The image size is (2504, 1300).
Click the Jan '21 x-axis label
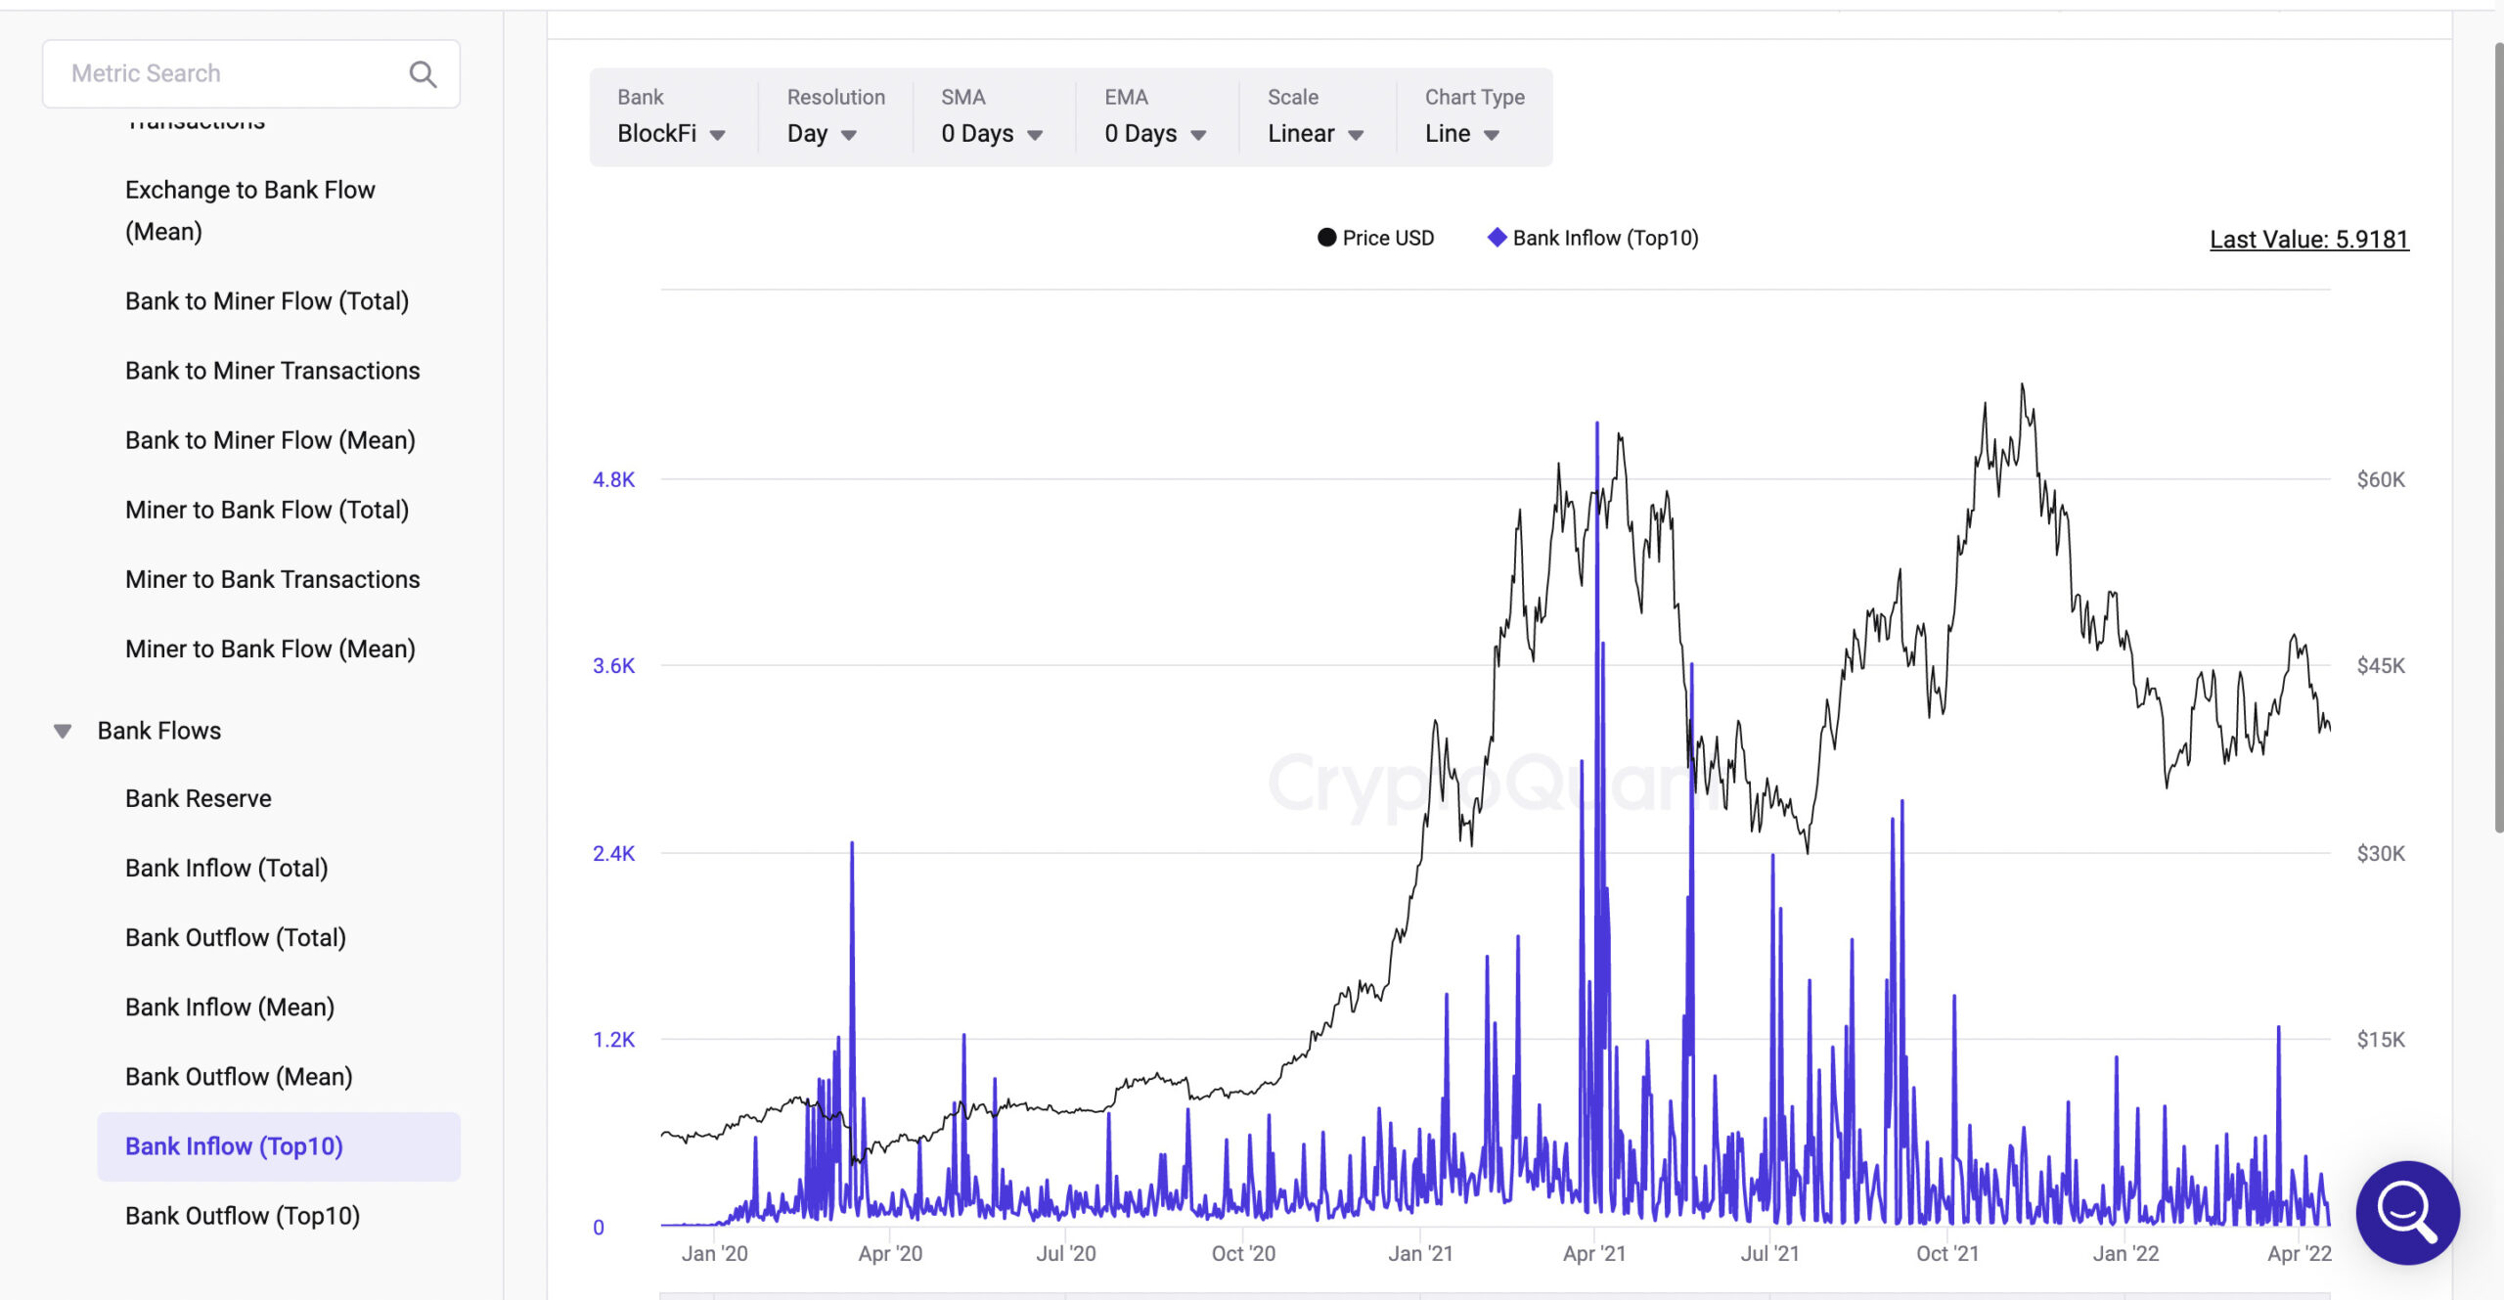click(x=1420, y=1253)
